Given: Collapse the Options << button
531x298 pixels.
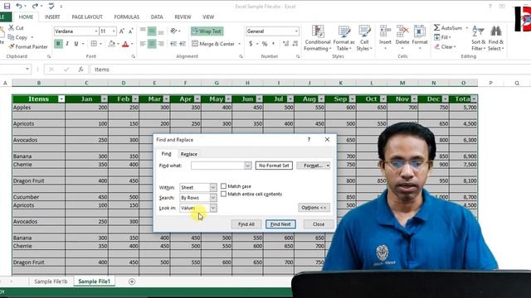Looking at the screenshot, I should pos(314,208).
